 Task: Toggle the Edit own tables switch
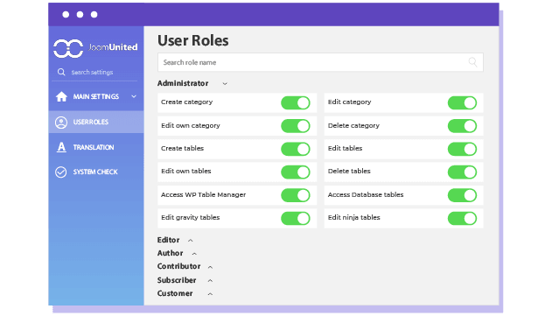[296, 172]
